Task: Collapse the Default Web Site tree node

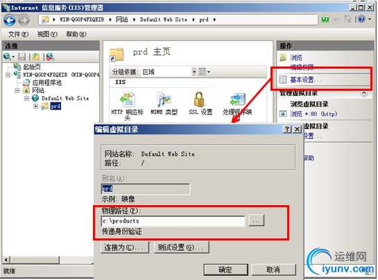Action: point(27,98)
